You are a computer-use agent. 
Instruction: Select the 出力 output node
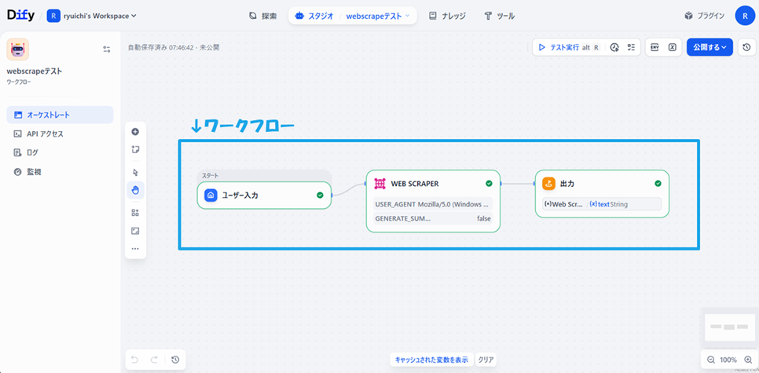(x=602, y=193)
